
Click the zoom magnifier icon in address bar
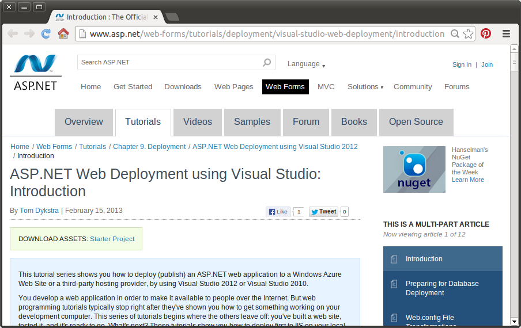[455, 33]
